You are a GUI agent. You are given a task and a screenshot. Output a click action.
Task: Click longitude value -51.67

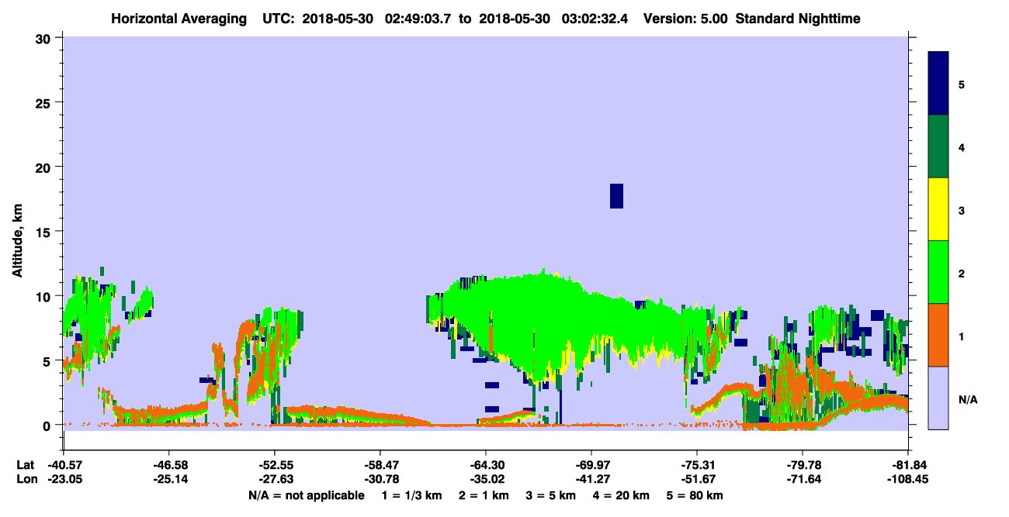(x=697, y=479)
